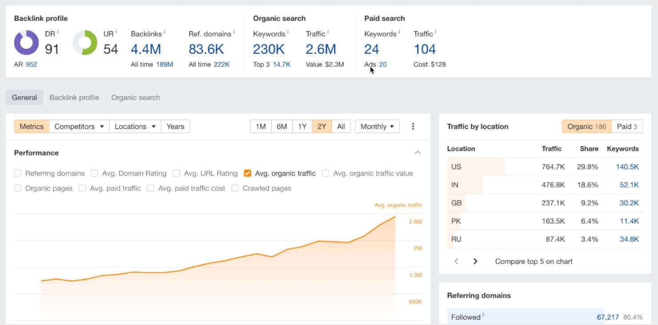658x325 pixels.
Task: Disable the Avg. organic traffic checkbox
Action: [x=247, y=173]
